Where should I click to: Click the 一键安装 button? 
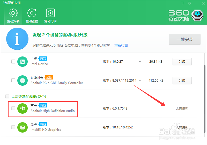tap(185, 39)
